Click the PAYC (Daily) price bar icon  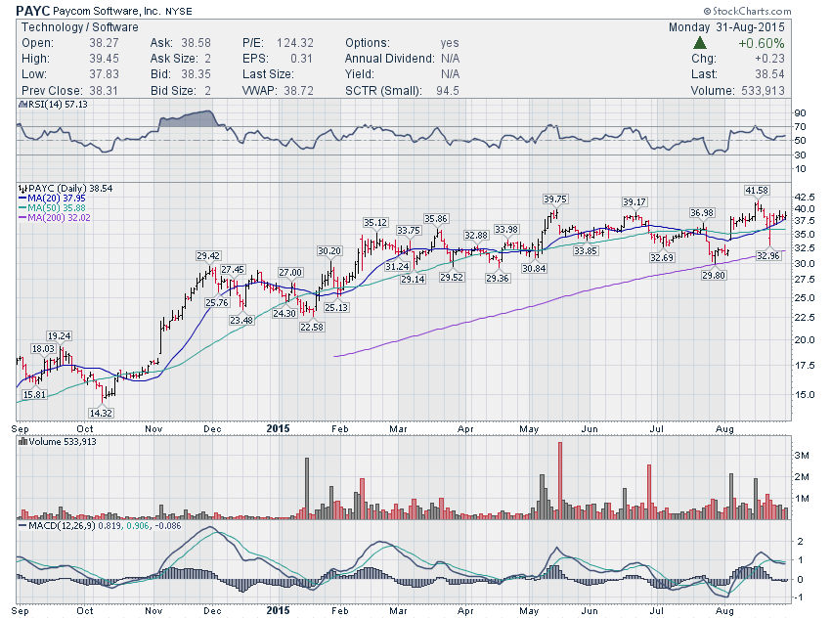click(x=22, y=188)
